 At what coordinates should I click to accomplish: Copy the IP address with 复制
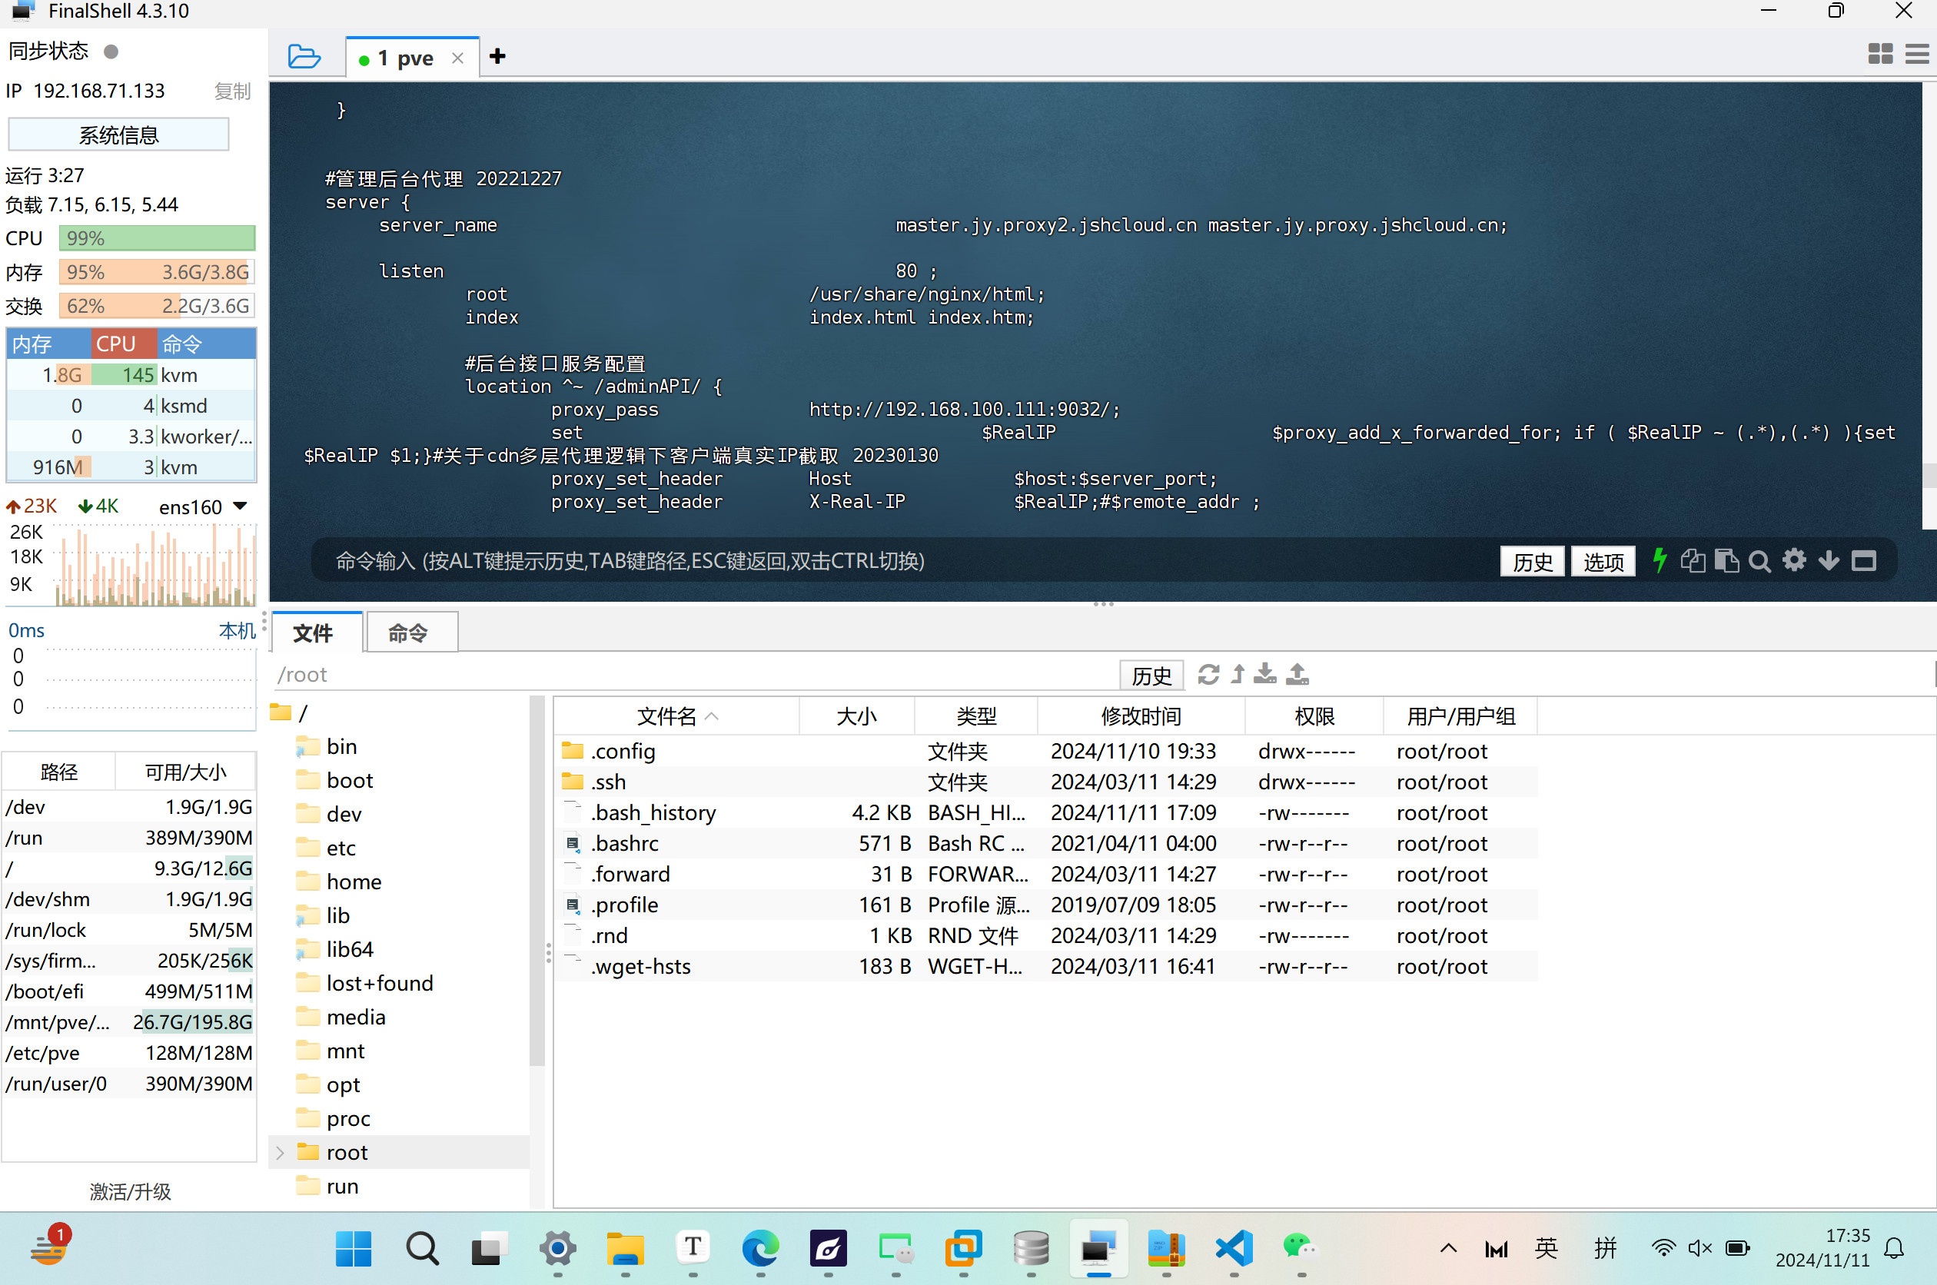click(x=232, y=91)
